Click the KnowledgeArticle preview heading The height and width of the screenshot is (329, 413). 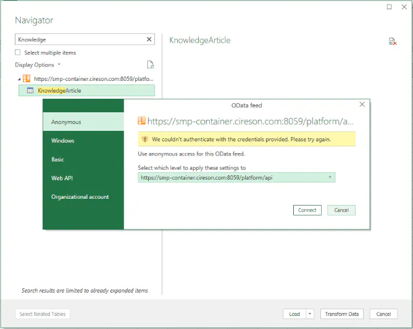(199, 40)
